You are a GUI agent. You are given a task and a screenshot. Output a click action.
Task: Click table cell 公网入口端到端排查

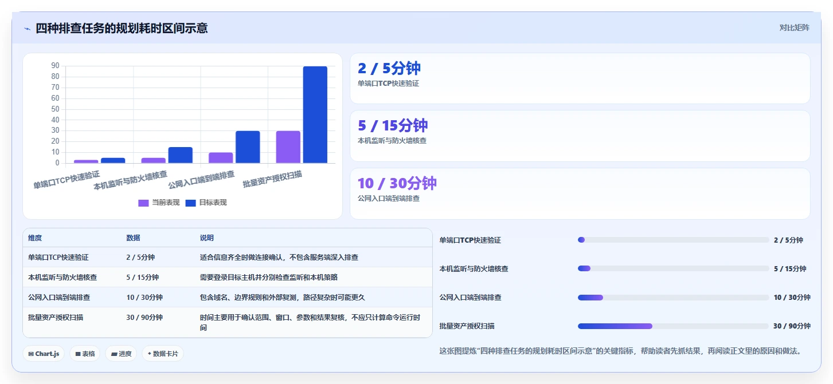[x=59, y=298]
